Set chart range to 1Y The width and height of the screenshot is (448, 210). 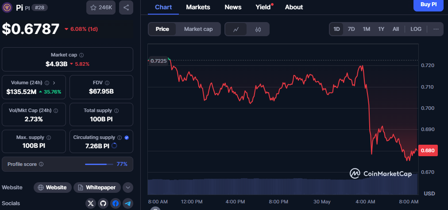point(381,29)
